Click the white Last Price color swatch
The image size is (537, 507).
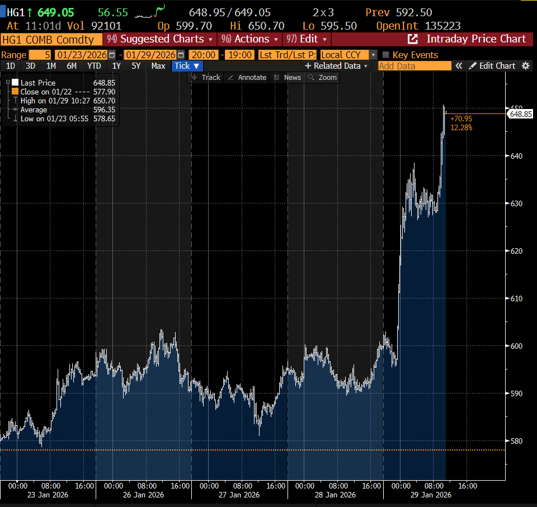15,83
